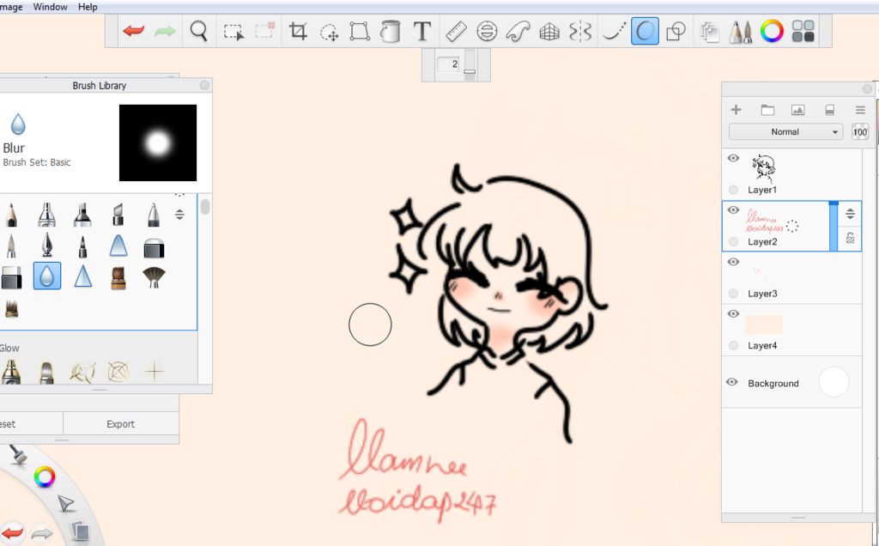Toggle lock transparency icon on Layer2
This screenshot has height=546, width=879.
pos(850,238)
